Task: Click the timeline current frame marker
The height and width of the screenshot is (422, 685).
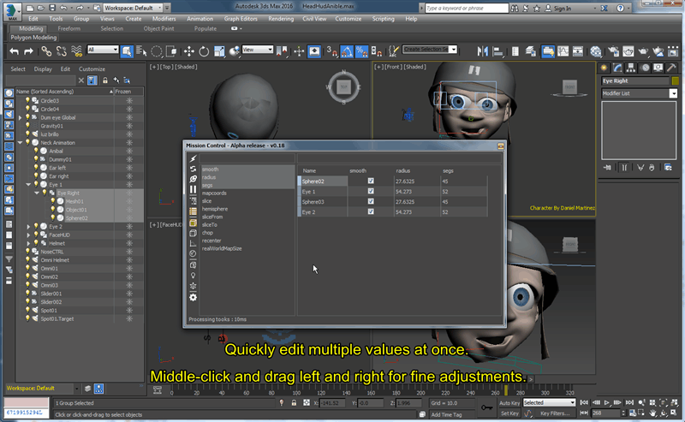Action: (x=506, y=389)
